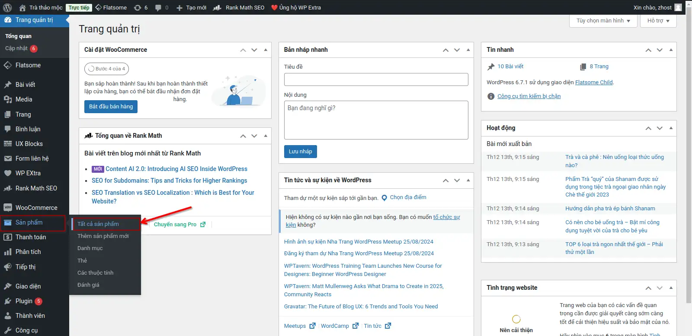Move Bản nháp nhanh panel up
The image size is (692, 336).
[445, 50]
